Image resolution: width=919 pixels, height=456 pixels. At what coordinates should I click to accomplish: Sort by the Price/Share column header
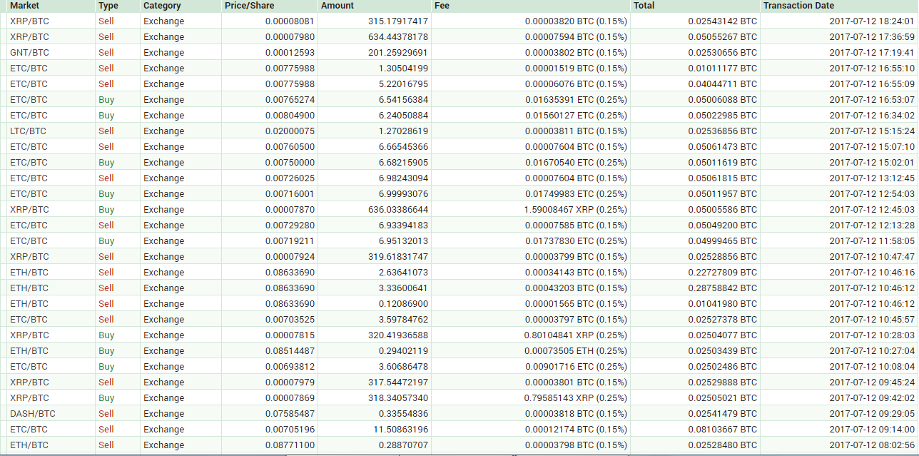click(250, 6)
